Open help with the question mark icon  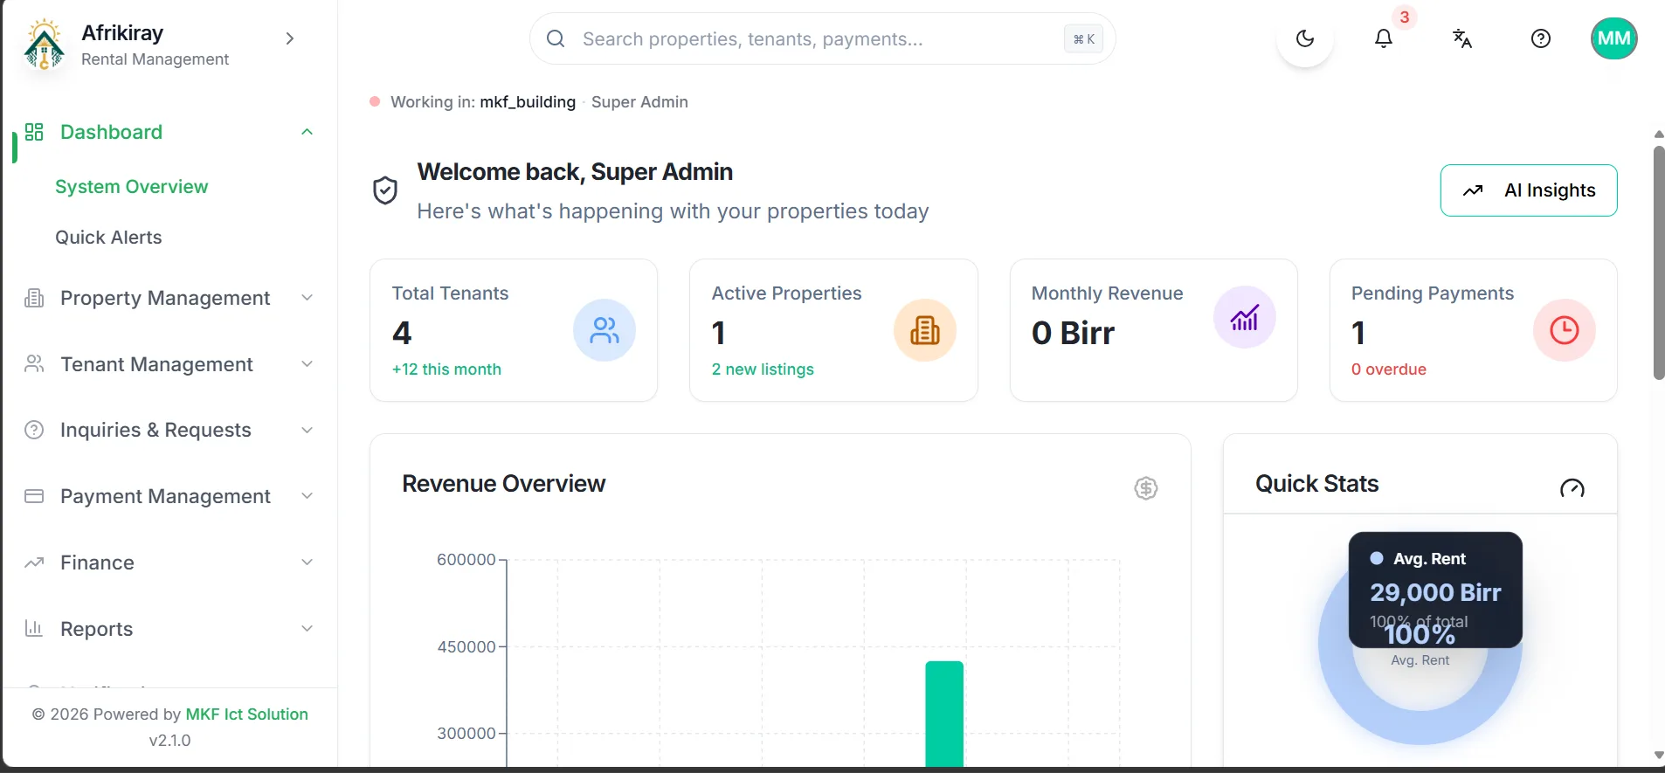coord(1541,38)
